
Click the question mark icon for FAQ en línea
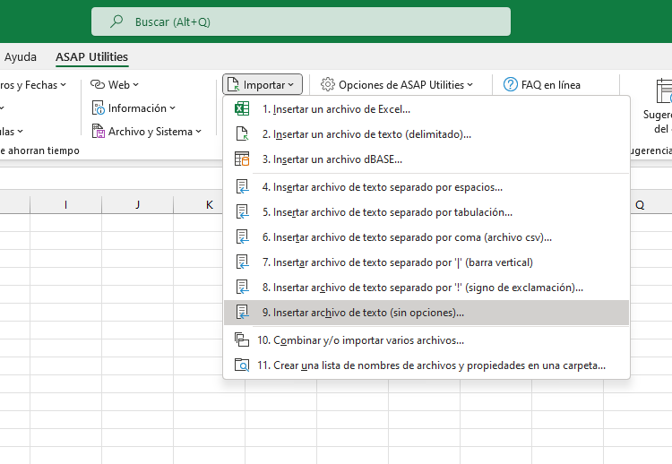[x=510, y=84]
